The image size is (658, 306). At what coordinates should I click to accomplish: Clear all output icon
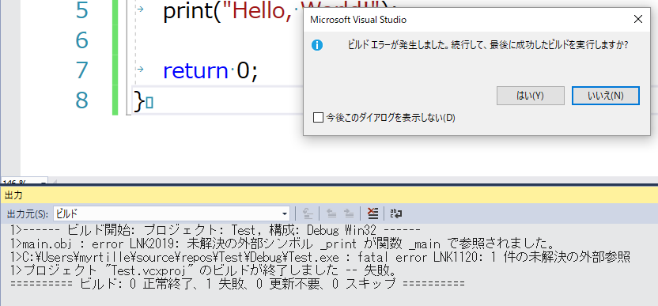point(372,213)
